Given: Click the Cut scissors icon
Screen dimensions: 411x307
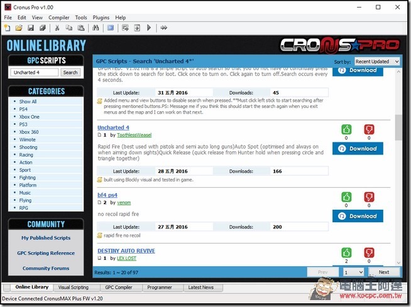Looking at the screenshot, I should point(57,28).
